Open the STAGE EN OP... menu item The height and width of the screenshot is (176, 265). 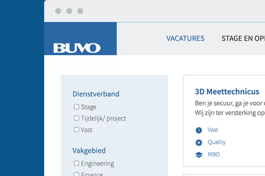click(x=243, y=38)
